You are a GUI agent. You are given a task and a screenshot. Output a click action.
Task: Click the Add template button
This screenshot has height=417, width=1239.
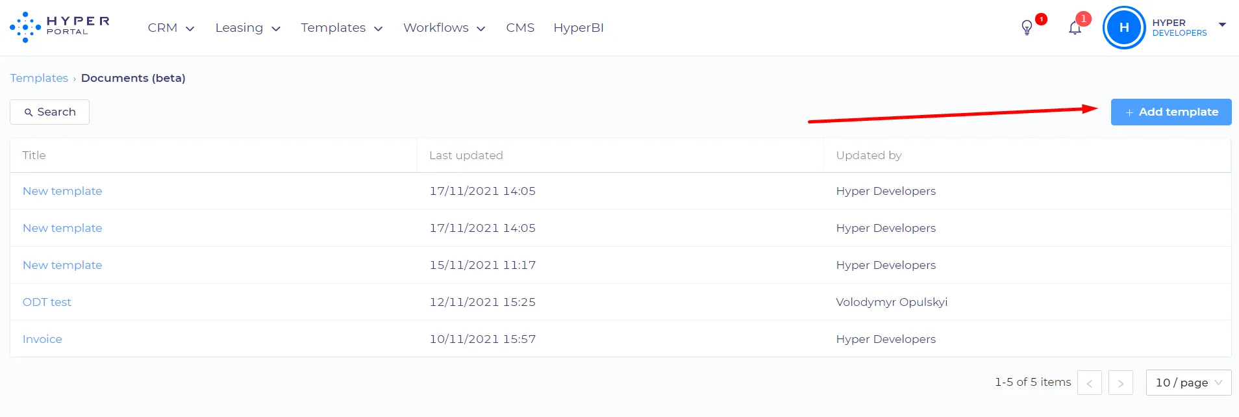1171,112
